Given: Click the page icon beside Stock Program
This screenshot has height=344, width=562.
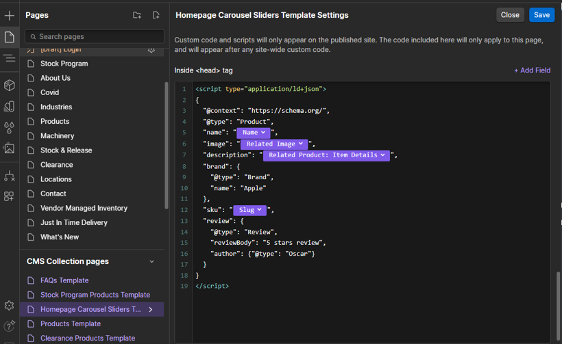Looking at the screenshot, I should [31, 64].
